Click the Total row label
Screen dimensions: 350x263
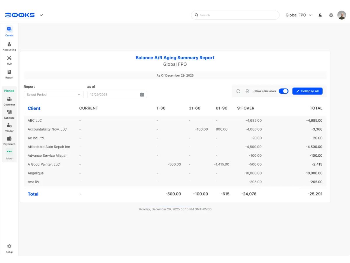33,194
